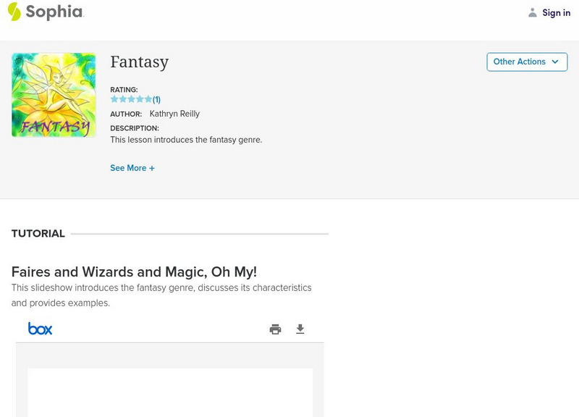This screenshot has width=579, height=417.
Task: Click the Tutorial section heading
Action: [x=38, y=234]
